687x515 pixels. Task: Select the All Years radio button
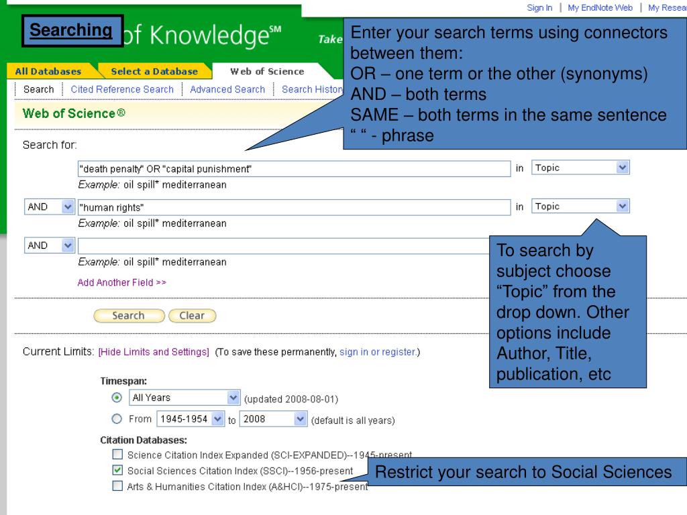117,398
